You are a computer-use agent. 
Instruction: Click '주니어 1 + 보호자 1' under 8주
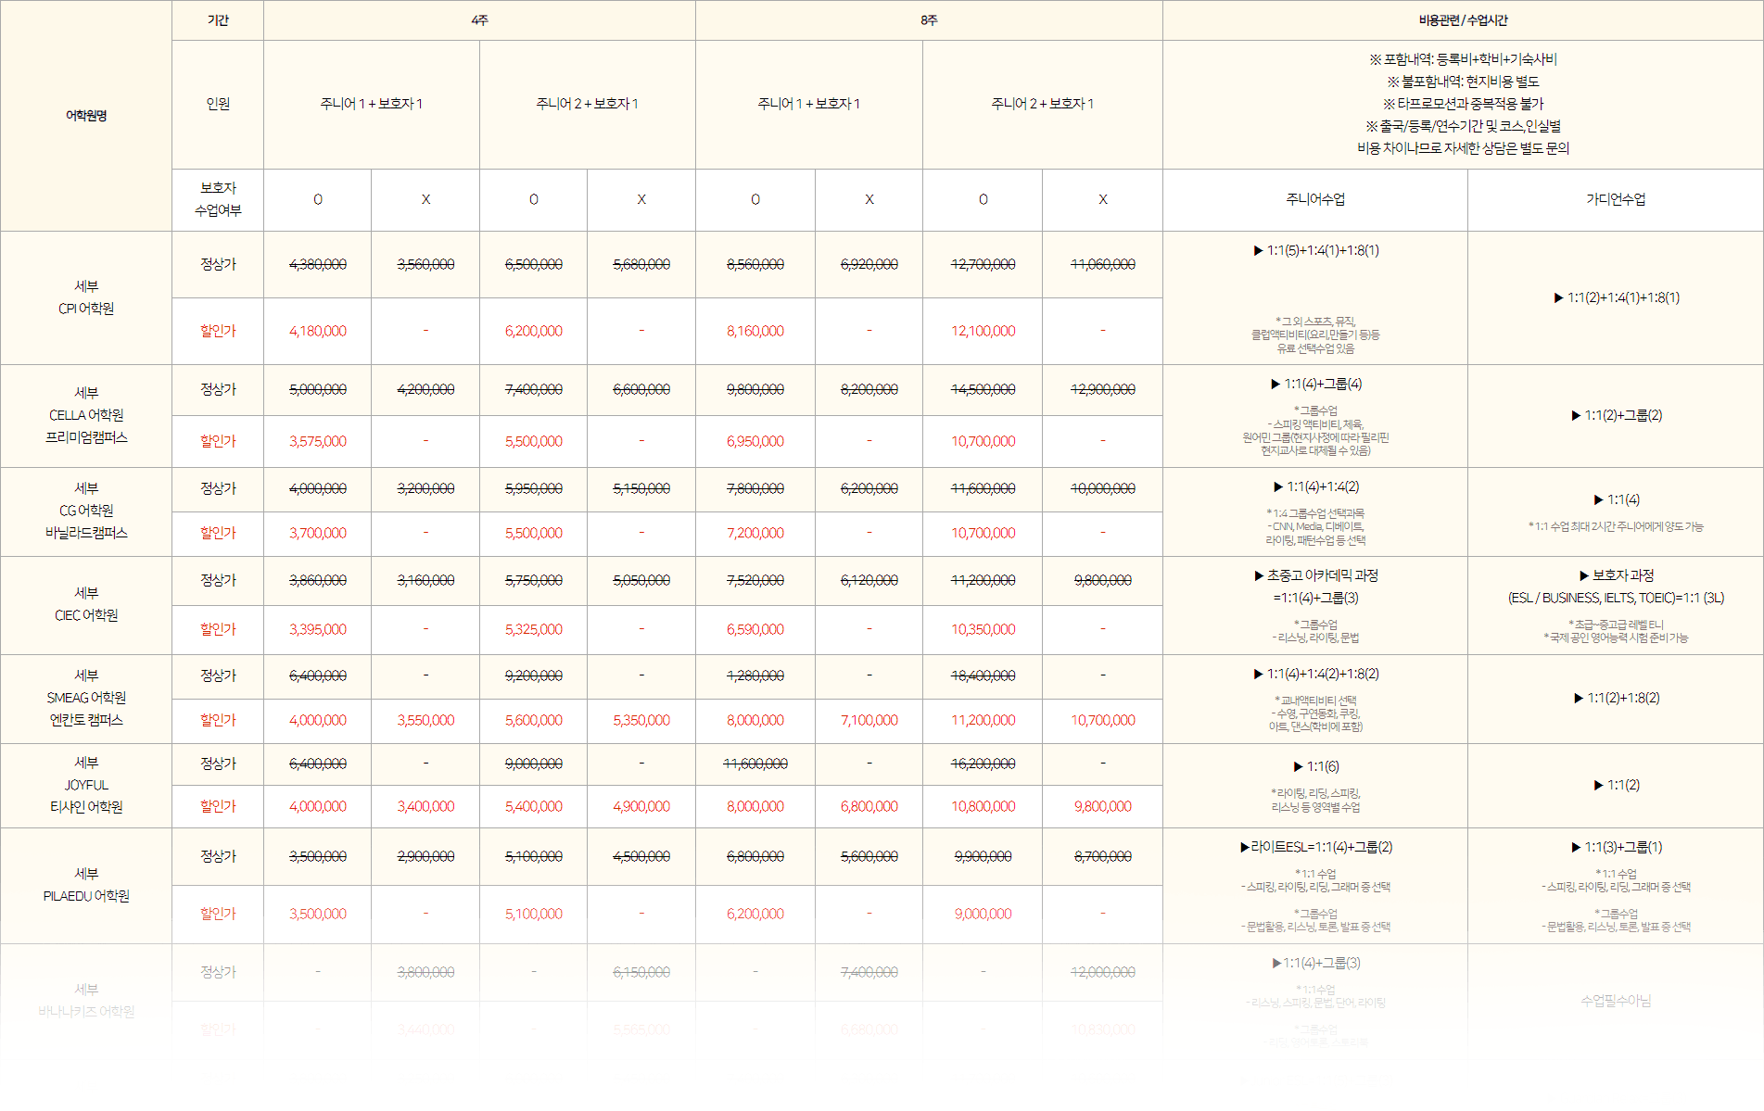point(809,104)
